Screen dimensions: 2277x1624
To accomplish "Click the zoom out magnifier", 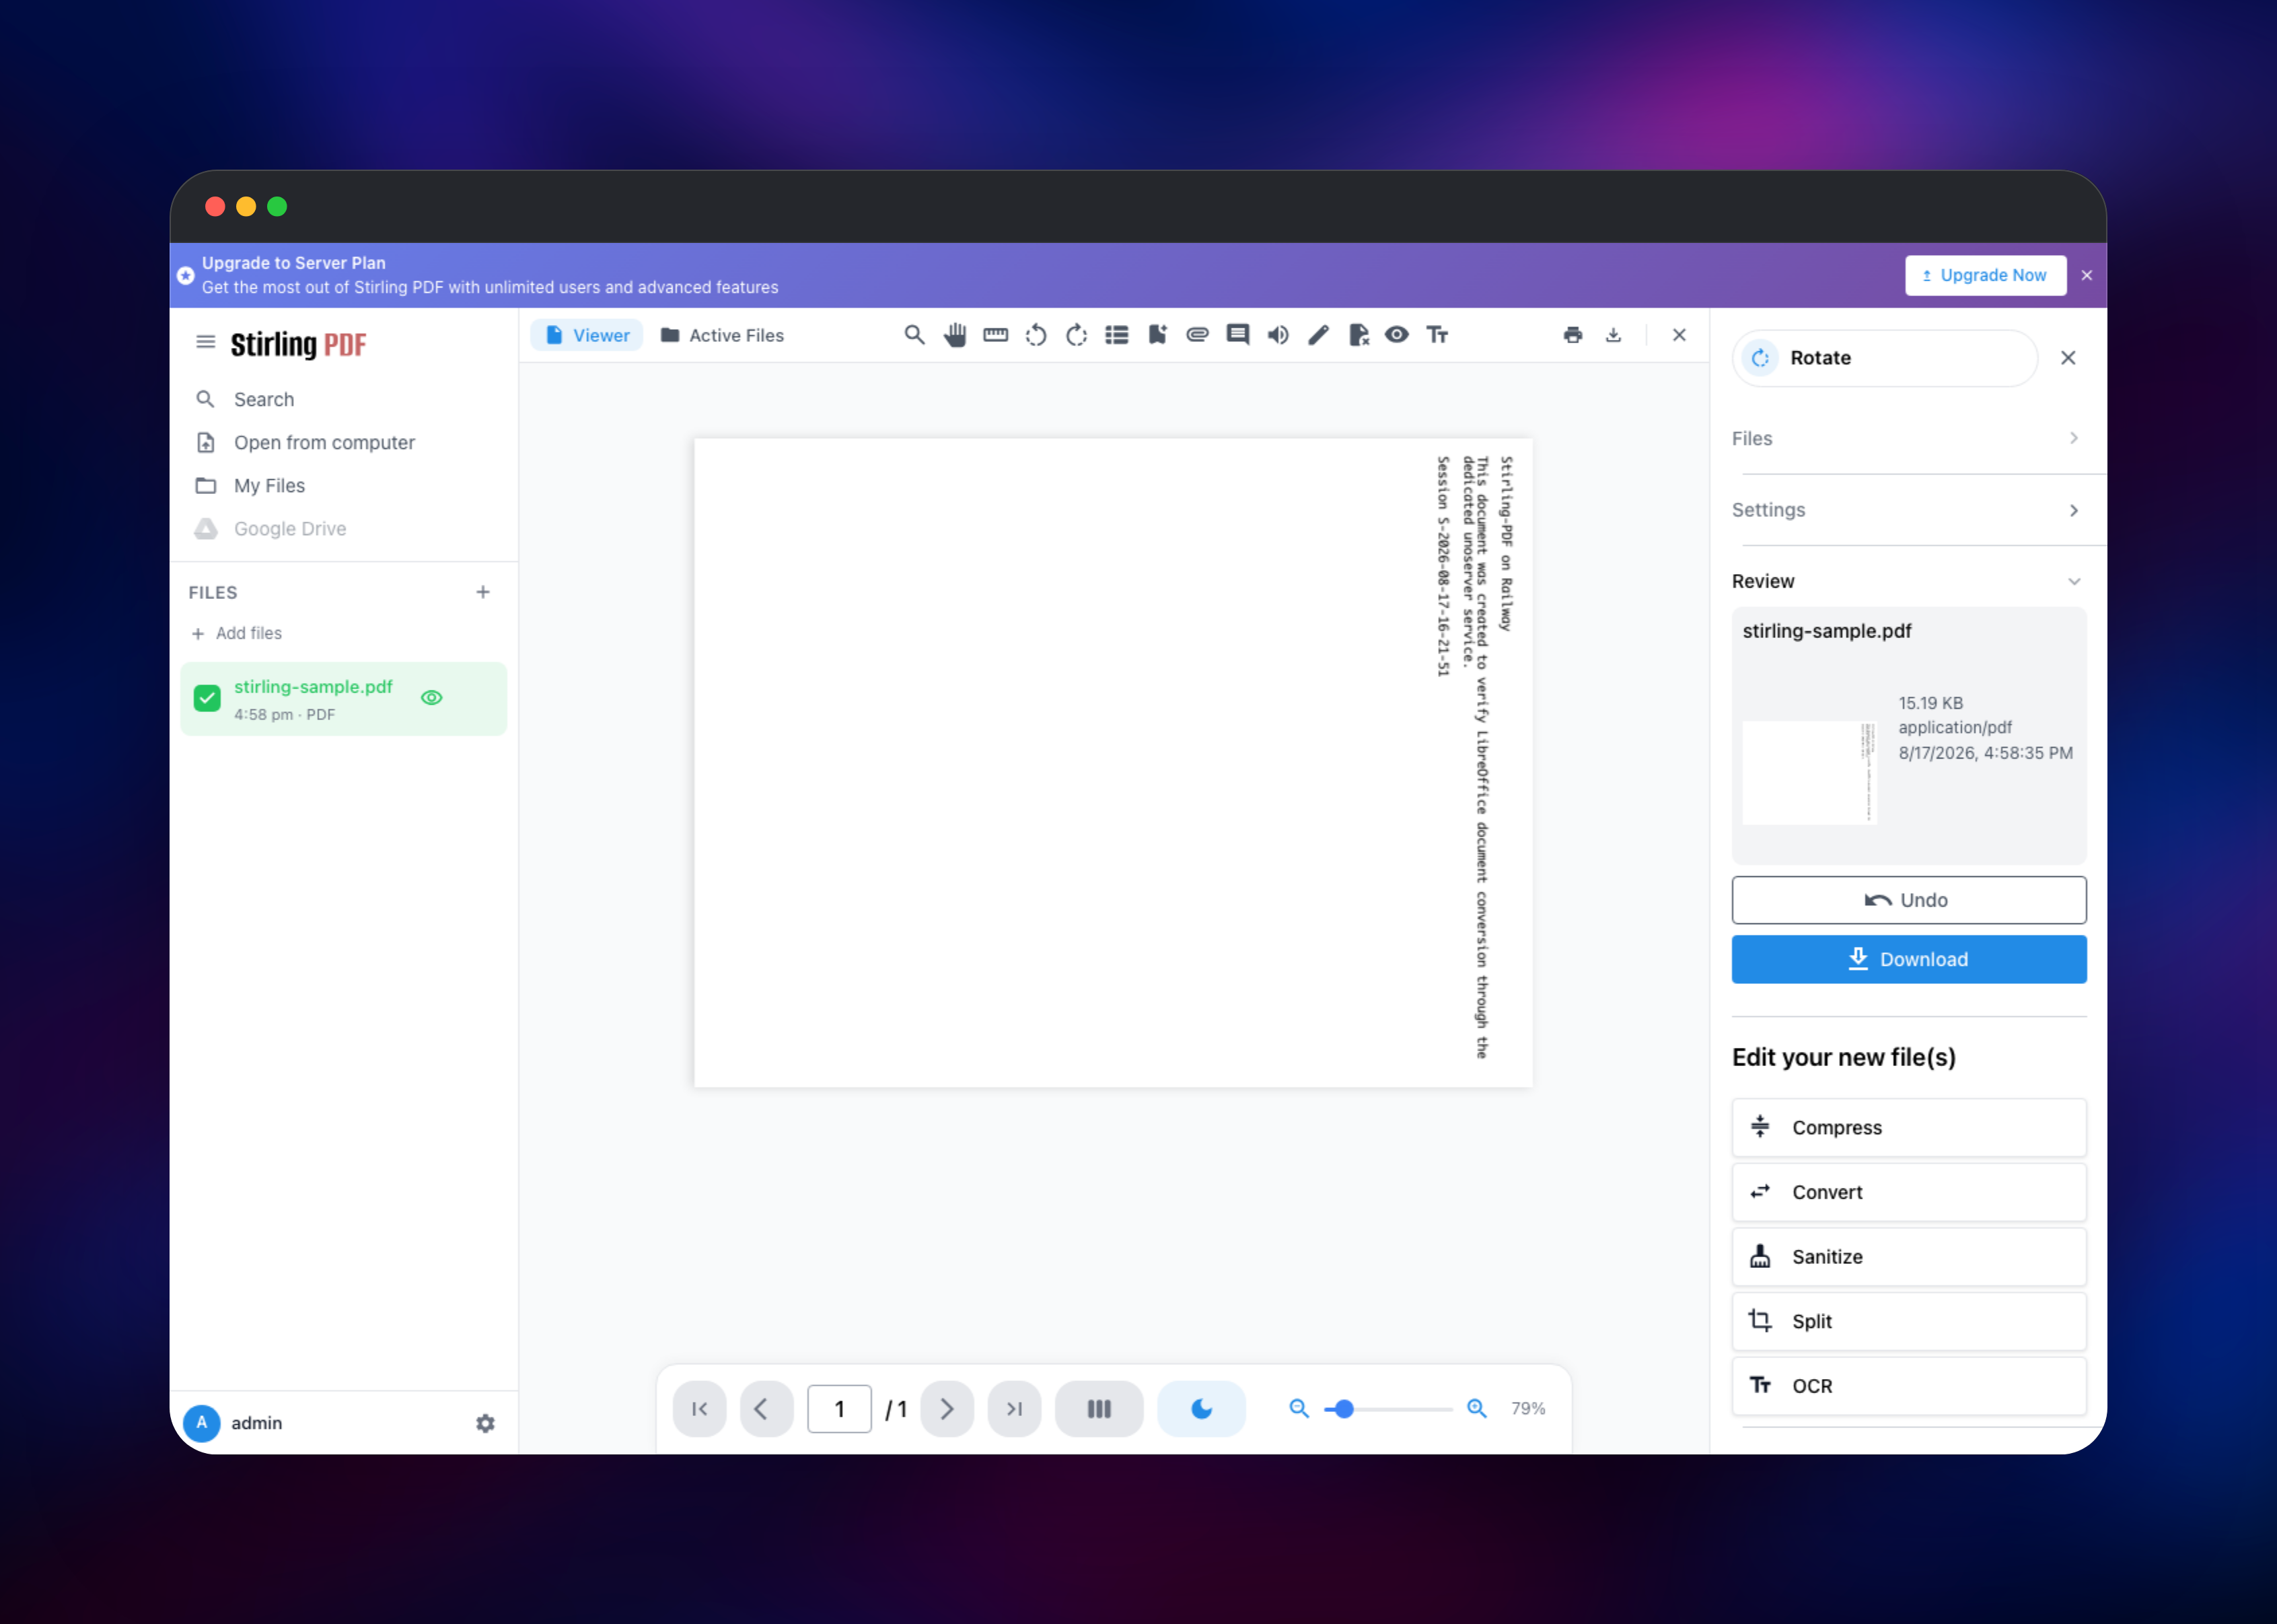I will tap(1299, 1408).
